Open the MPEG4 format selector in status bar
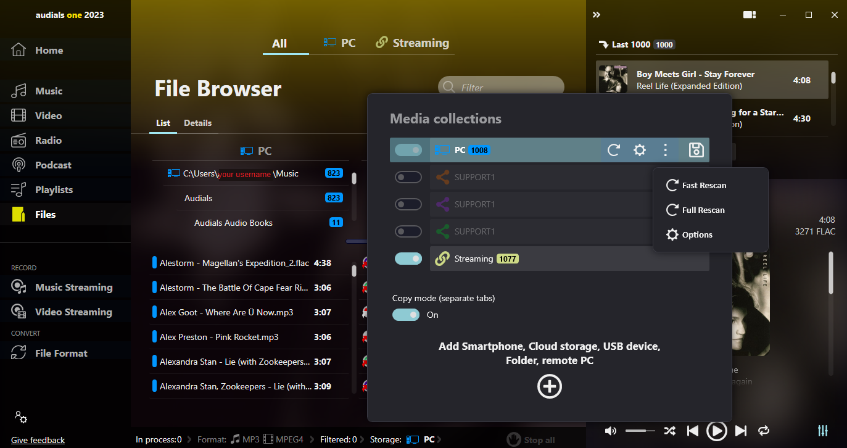 (x=283, y=440)
